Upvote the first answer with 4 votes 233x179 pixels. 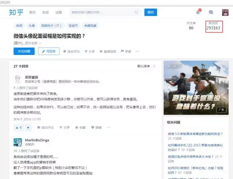pyautogui.click(x=19, y=127)
